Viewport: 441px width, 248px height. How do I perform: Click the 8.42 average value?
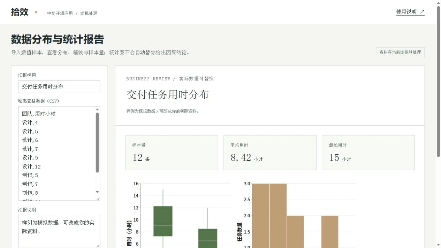coord(241,158)
